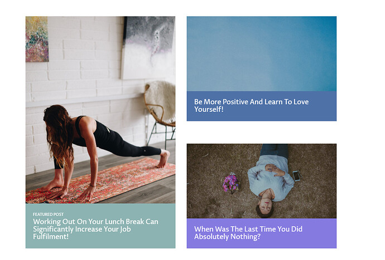Viewport: 385px width, 260px height.
Task: Click the lying woman's gray sweater
Action: [270, 176]
